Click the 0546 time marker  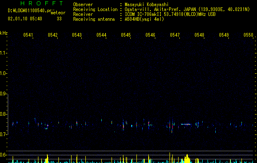[x=150, y=35]
